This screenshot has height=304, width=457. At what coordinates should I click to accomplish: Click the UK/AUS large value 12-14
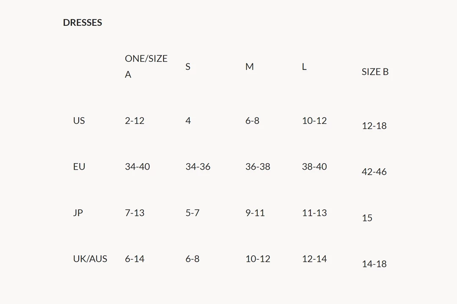(314, 259)
